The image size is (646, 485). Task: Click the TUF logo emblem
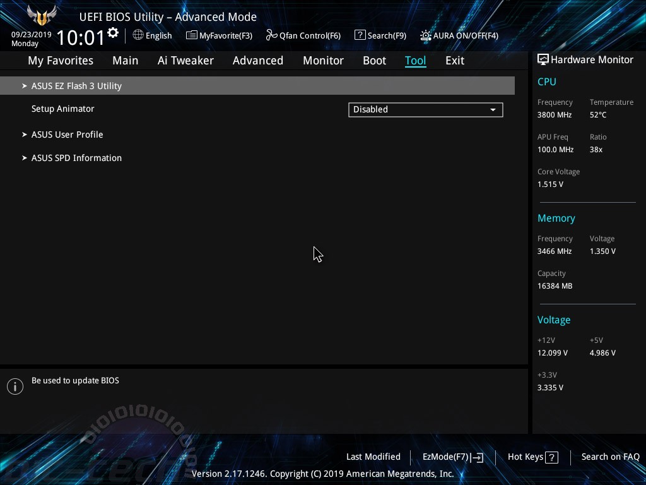(x=42, y=16)
